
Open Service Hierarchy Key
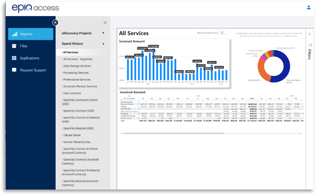(x=76, y=142)
